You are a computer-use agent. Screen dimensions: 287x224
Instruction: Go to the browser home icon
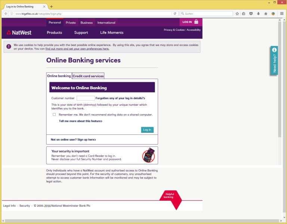pyautogui.click(x=266, y=13)
